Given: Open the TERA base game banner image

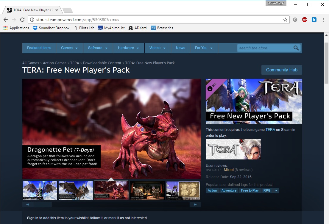Looking at the screenshot, I should point(233,149).
